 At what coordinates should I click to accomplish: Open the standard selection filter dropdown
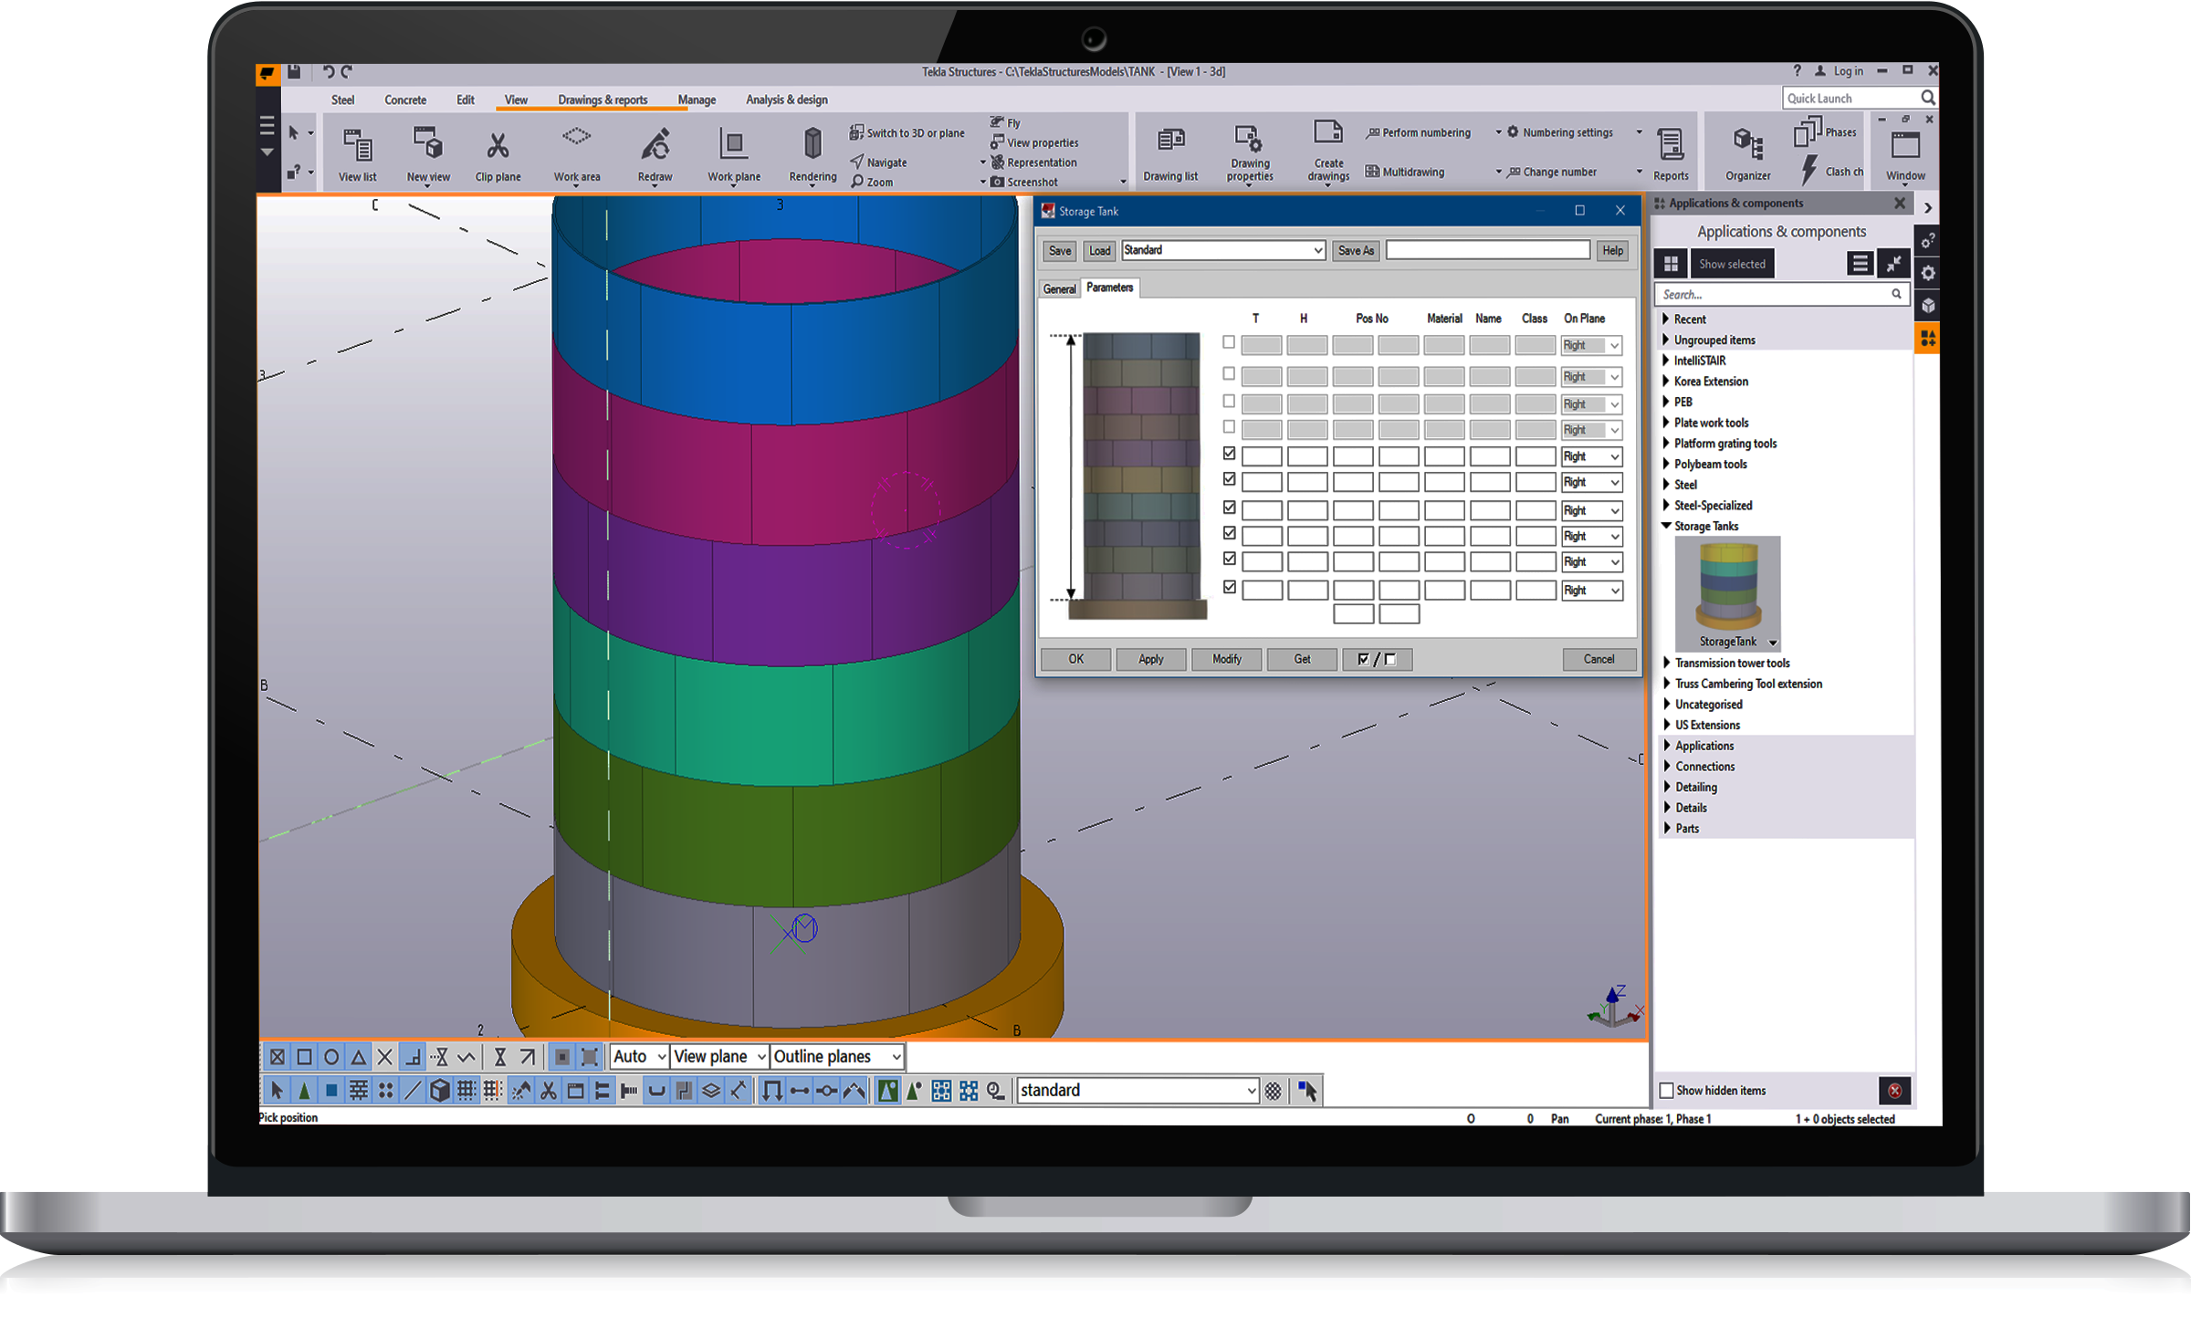coord(1137,1091)
